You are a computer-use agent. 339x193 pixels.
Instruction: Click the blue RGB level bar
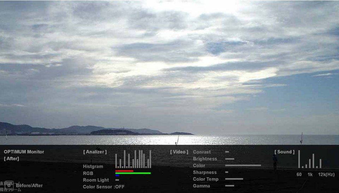(x=117, y=175)
